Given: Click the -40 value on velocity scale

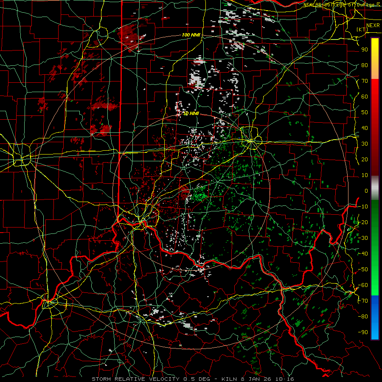Looking at the screenshot, I should [363, 254].
